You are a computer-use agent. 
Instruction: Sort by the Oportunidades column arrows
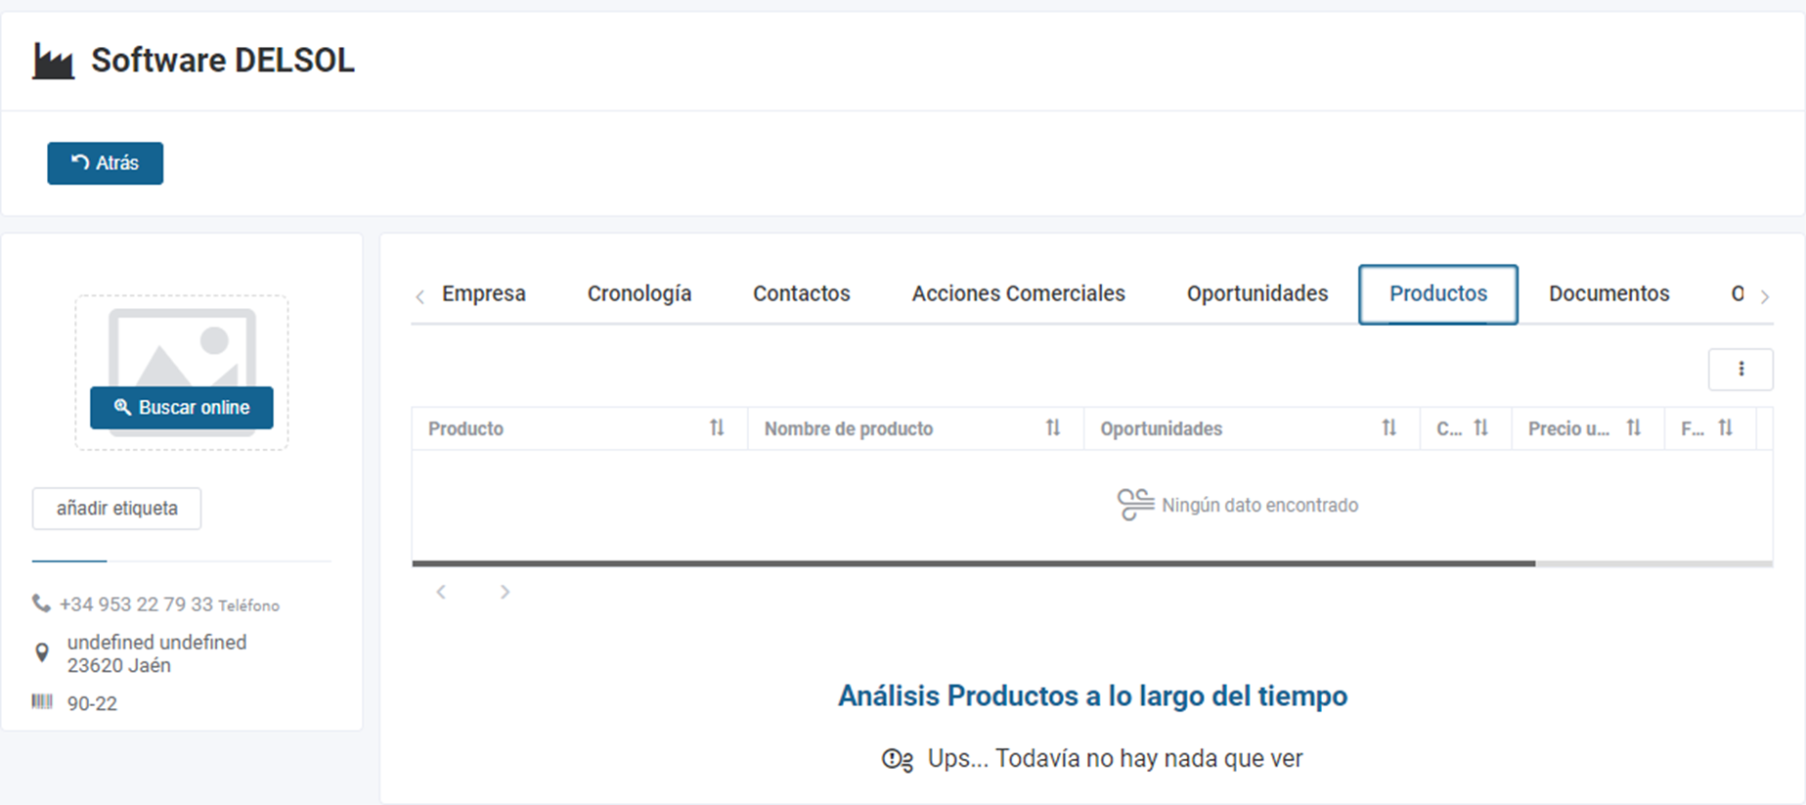(1389, 427)
